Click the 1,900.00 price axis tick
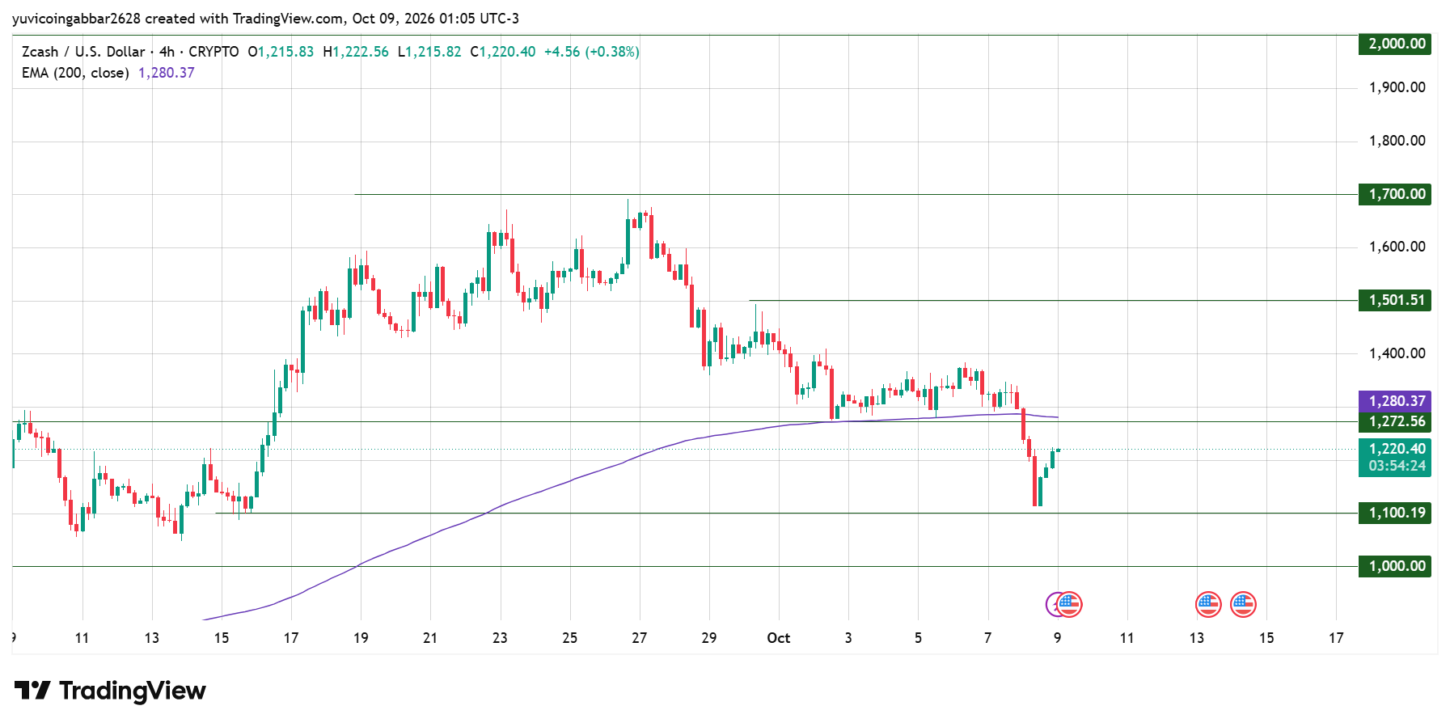The height and width of the screenshot is (727, 1450). point(1397,87)
